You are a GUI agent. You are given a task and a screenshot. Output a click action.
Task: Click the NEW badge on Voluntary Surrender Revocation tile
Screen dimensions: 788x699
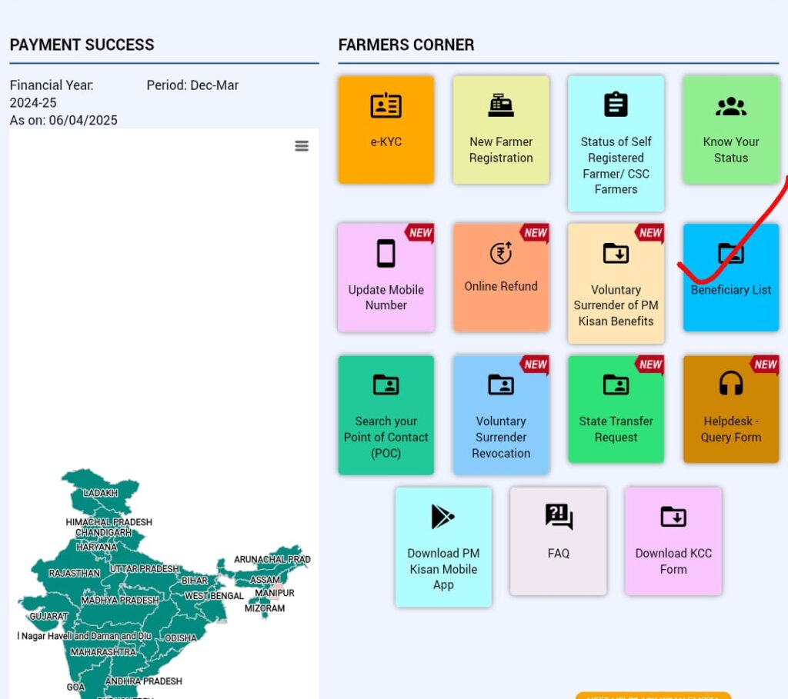click(x=536, y=364)
